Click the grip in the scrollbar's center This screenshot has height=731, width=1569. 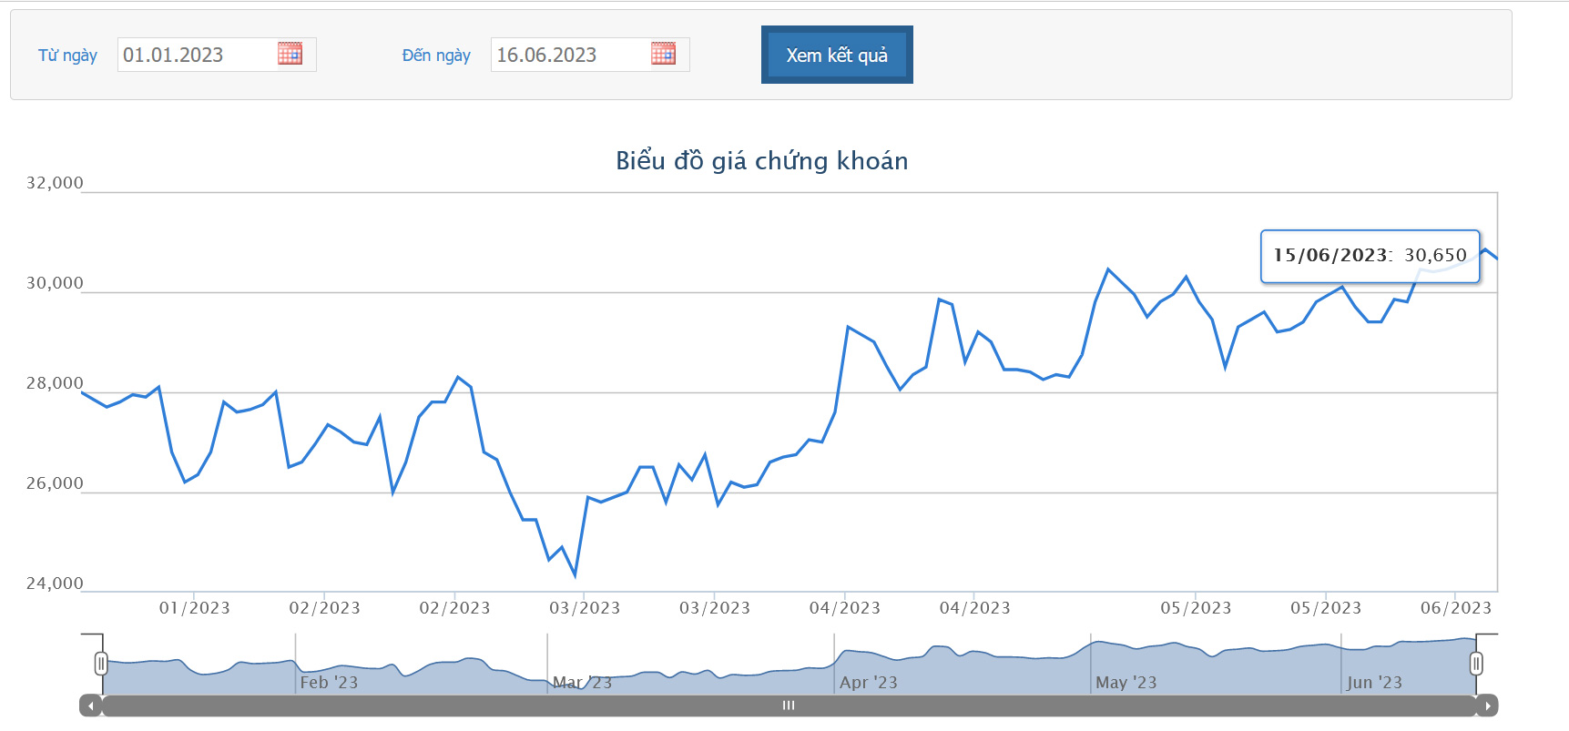(x=789, y=706)
